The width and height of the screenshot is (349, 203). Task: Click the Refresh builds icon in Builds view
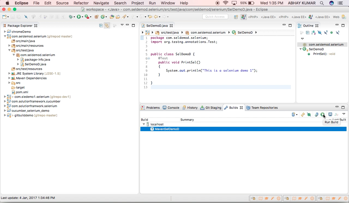pyautogui.click(x=303, y=114)
